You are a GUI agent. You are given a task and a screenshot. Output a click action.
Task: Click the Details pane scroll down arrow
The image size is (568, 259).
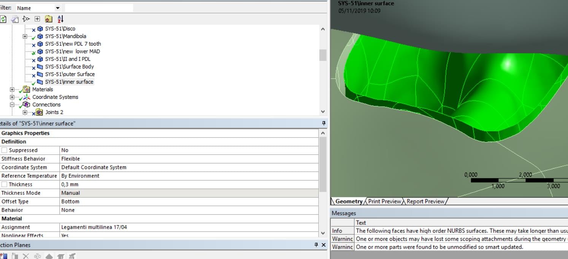(x=323, y=234)
